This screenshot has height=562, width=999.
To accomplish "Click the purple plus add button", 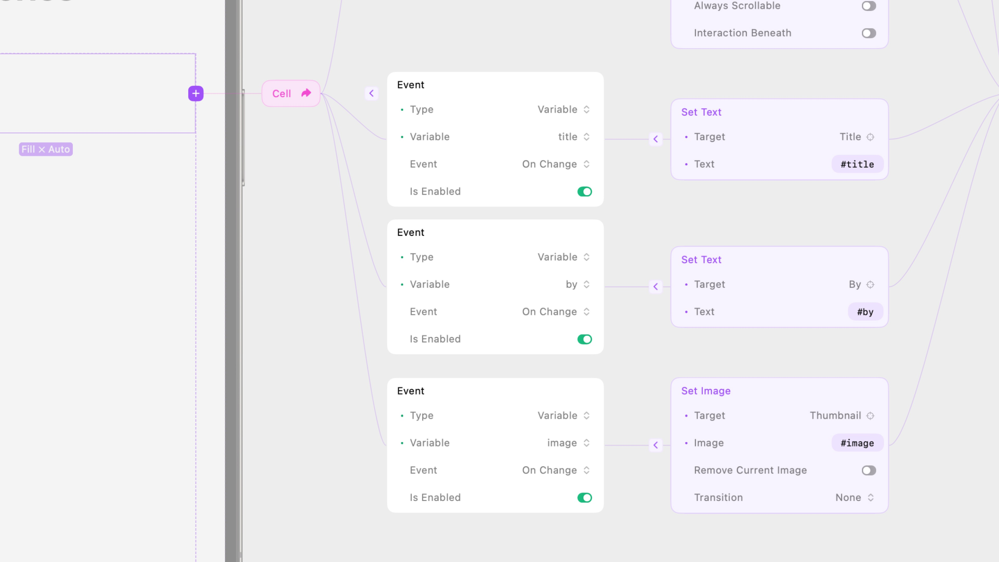I will tap(196, 93).
